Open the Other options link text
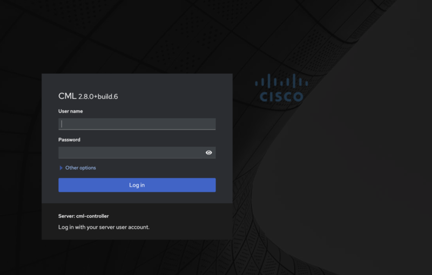 tap(80, 168)
